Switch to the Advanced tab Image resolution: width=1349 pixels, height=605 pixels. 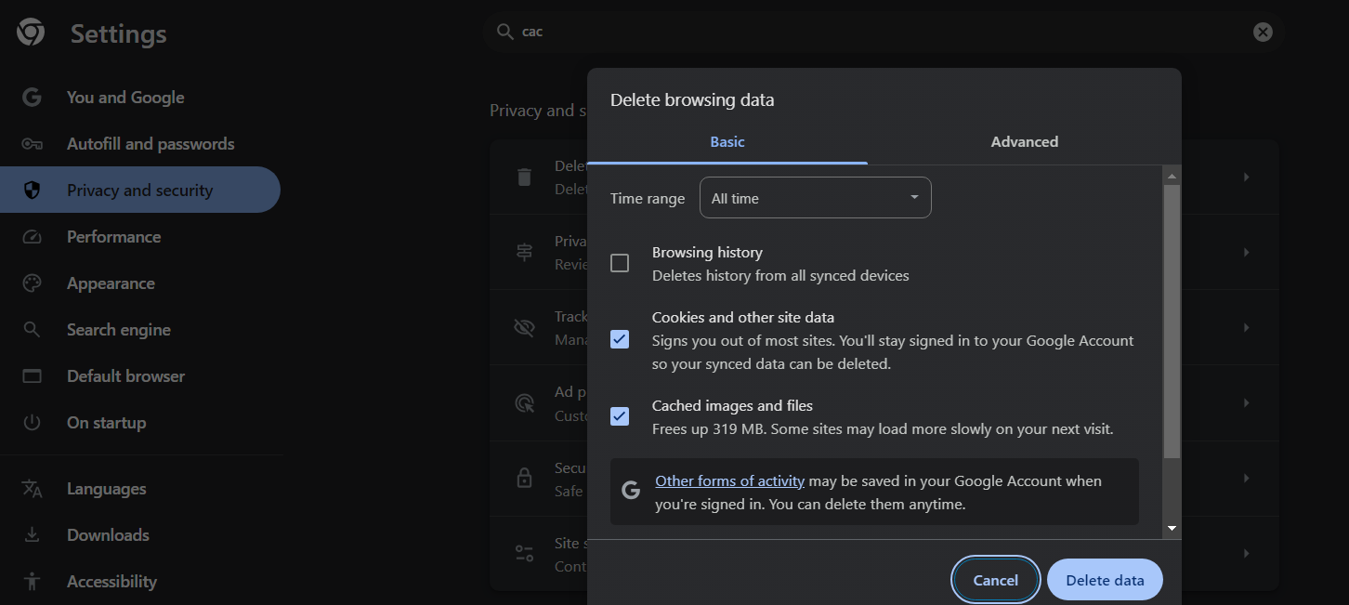1024,142
